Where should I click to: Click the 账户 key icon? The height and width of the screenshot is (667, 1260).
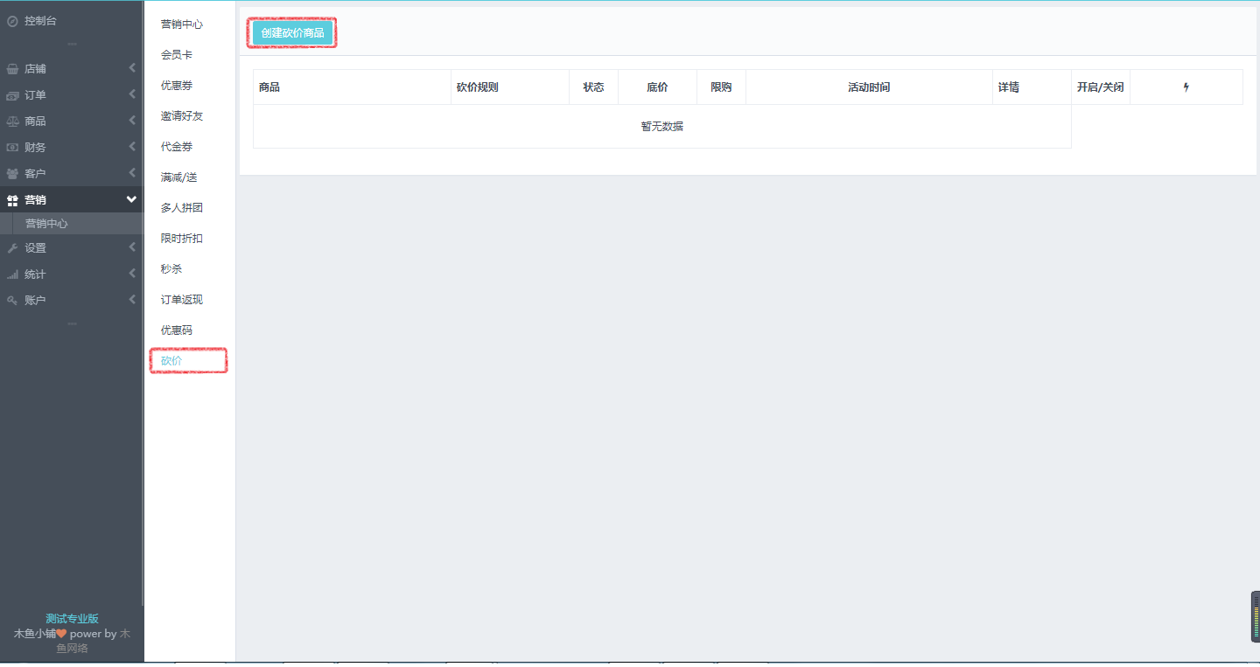[12, 301]
